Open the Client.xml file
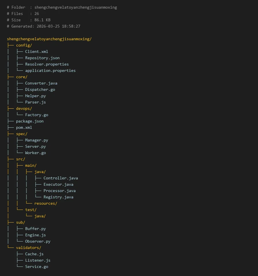258x276 pixels. pos(36,51)
